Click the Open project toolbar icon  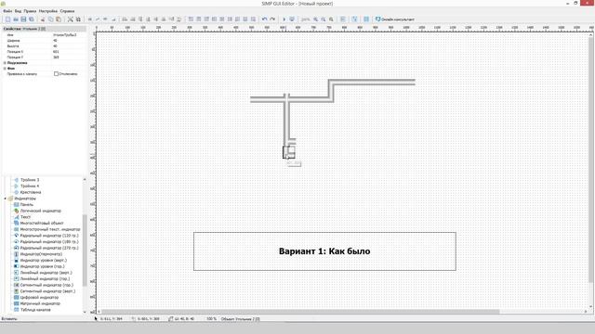[x=16, y=19]
